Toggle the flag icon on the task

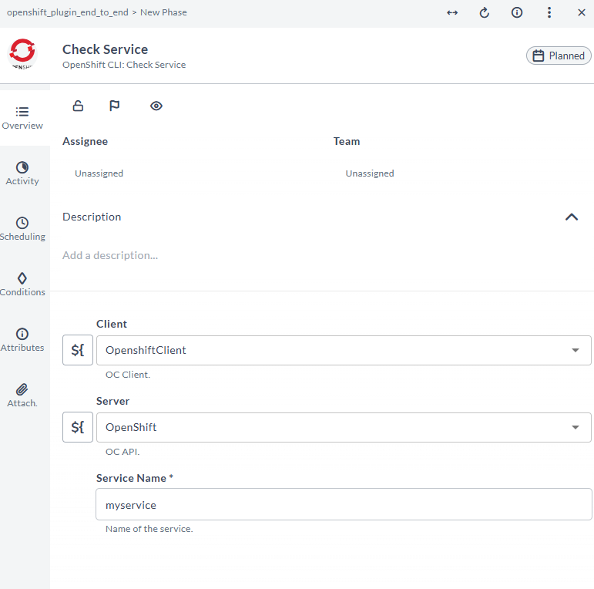[x=114, y=106]
